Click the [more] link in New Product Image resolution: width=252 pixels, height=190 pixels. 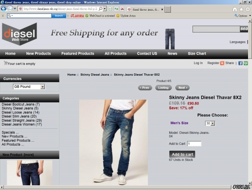(29, 155)
